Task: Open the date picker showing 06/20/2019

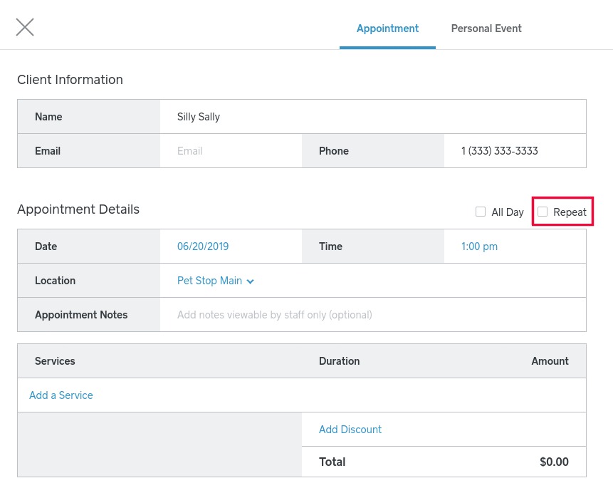Action: pos(203,246)
